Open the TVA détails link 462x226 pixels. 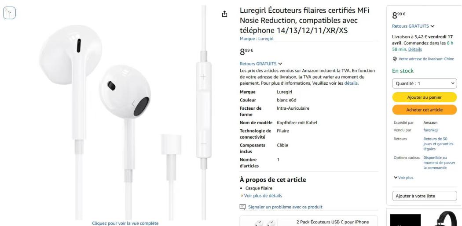click(351, 83)
